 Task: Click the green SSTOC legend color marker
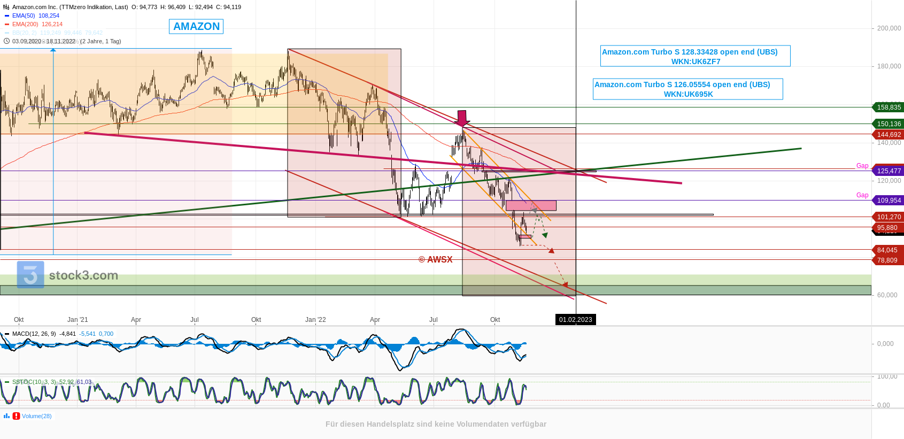[7, 382]
